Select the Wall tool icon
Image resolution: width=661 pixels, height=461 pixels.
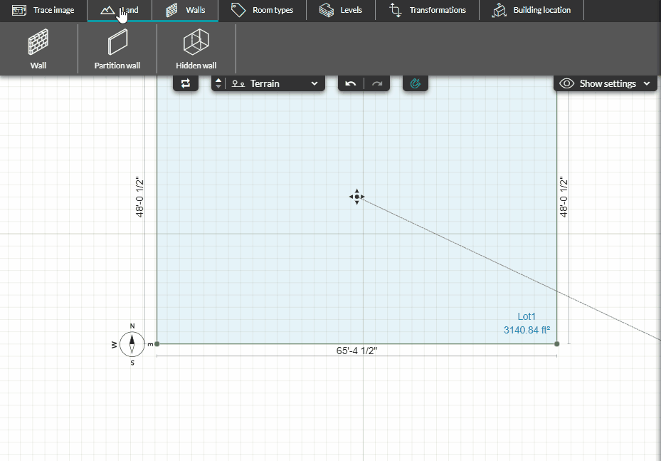tap(38, 48)
